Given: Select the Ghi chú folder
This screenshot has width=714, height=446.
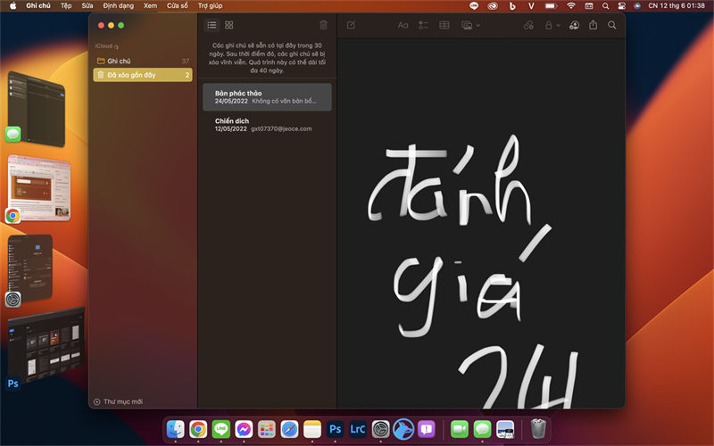Looking at the screenshot, I should point(143,61).
